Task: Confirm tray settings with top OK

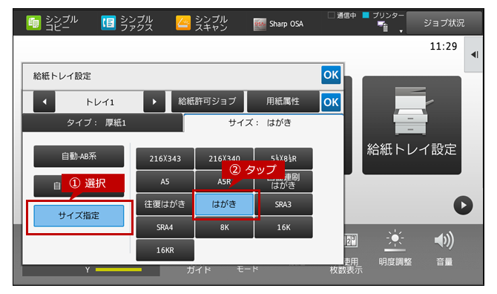Action: coord(331,75)
